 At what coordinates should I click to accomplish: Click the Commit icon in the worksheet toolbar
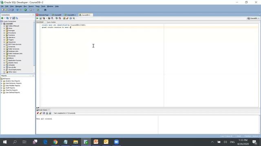[x=57, y=18]
